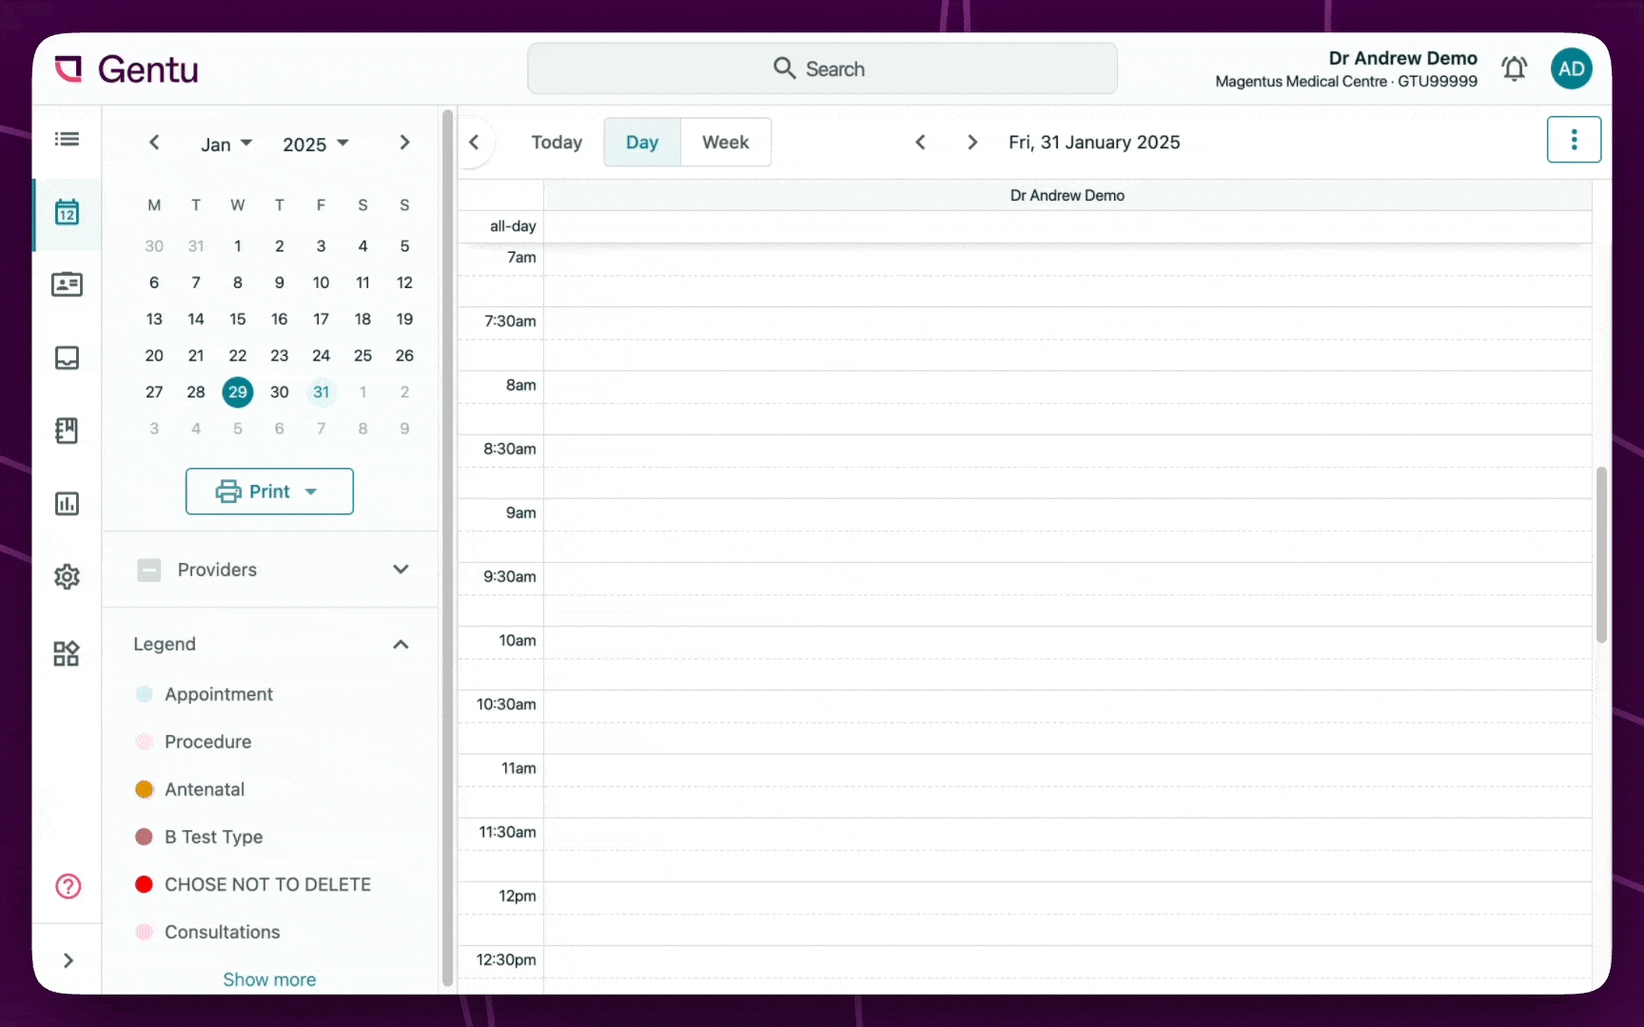Open the apps marketplace grid icon
This screenshot has height=1027, width=1644.
[x=67, y=653]
